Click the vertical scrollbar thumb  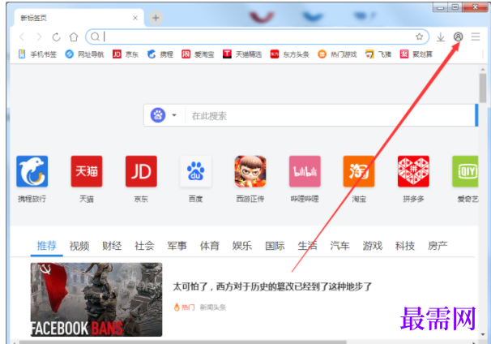pyautogui.click(x=483, y=88)
